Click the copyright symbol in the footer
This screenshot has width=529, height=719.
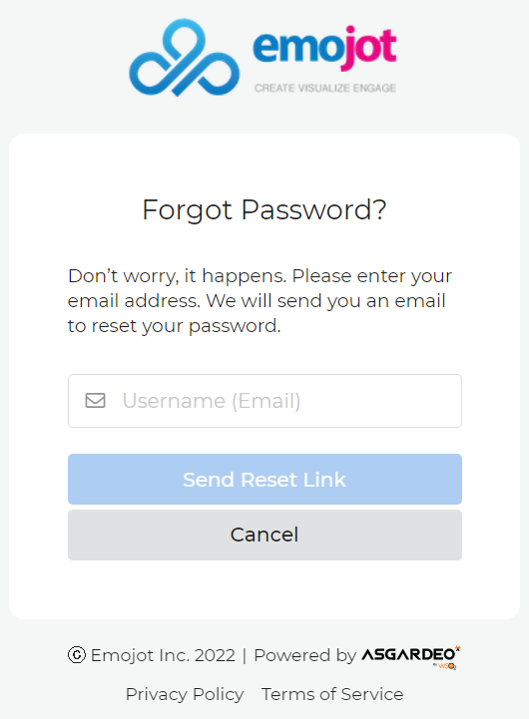(x=77, y=655)
